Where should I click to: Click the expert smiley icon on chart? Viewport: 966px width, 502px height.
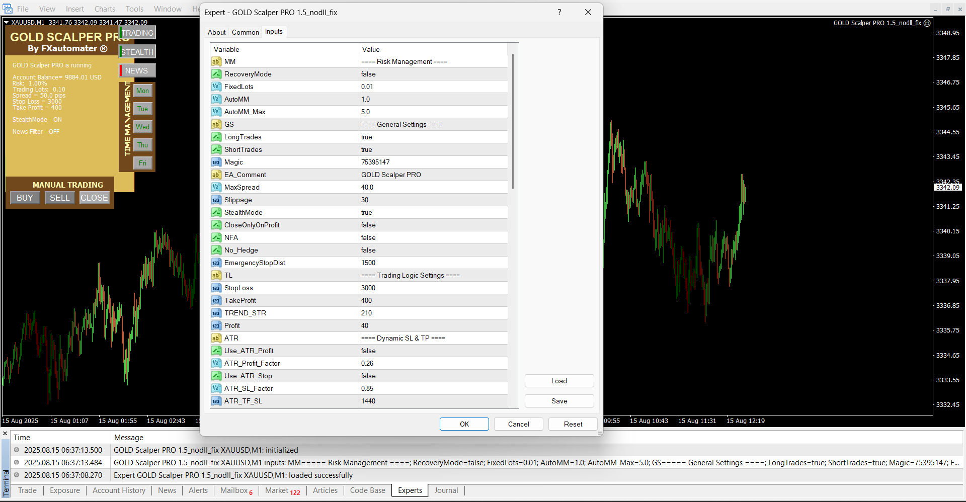(x=927, y=23)
